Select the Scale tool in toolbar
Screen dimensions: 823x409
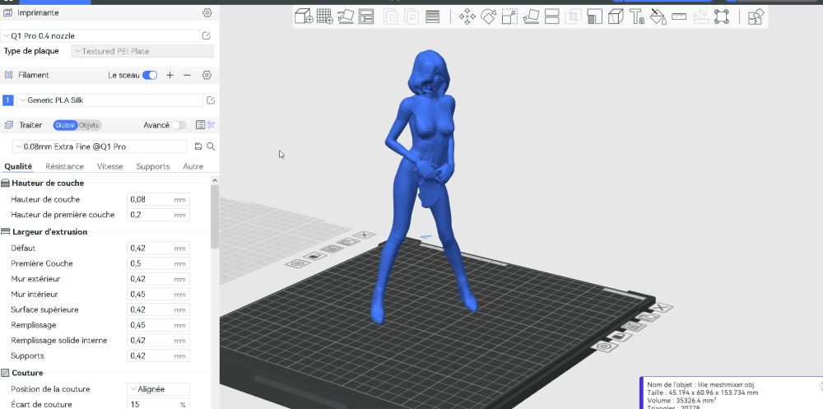pyautogui.click(x=510, y=16)
